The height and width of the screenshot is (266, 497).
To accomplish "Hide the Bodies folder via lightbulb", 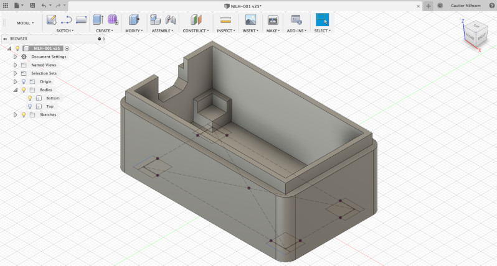I will click(x=24, y=90).
